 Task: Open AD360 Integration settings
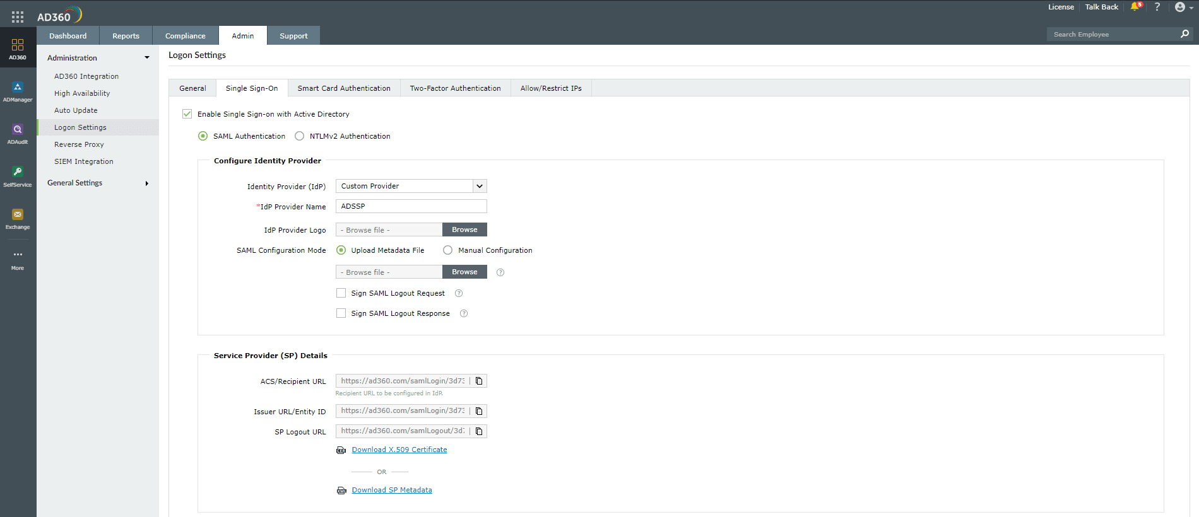pos(86,76)
